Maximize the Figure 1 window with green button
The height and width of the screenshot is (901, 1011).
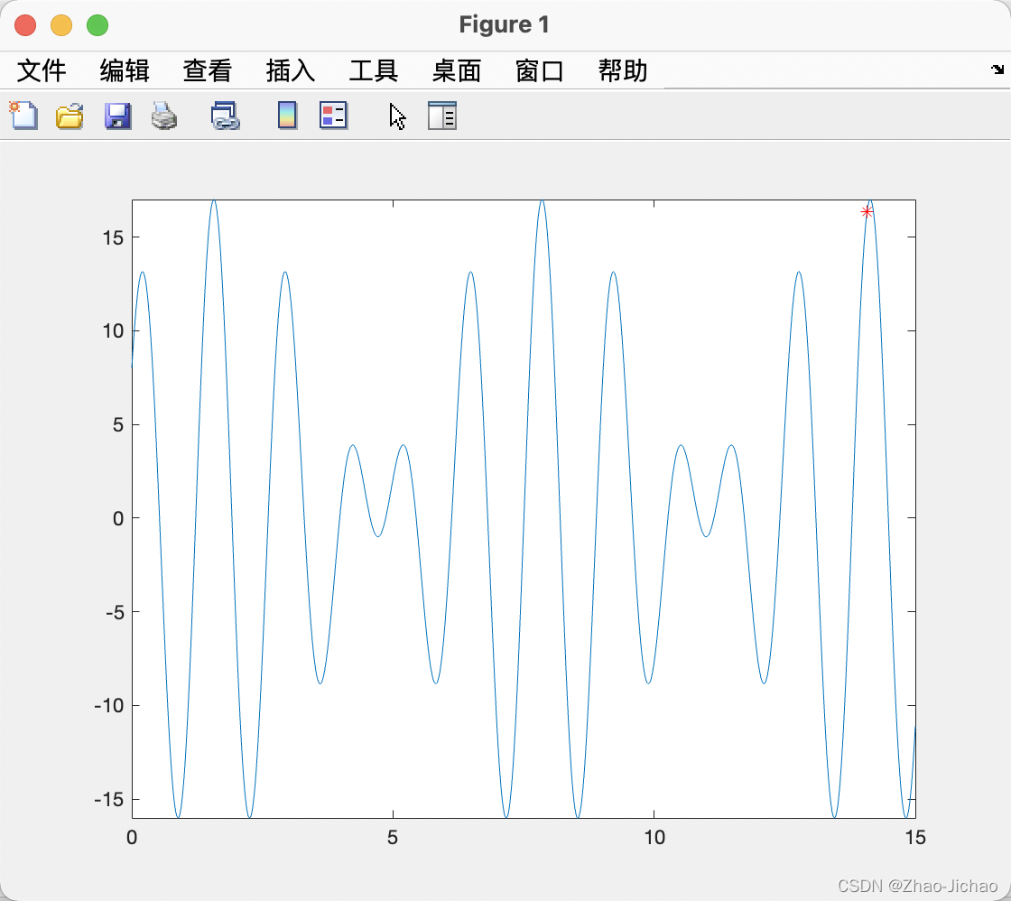pyautogui.click(x=98, y=25)
